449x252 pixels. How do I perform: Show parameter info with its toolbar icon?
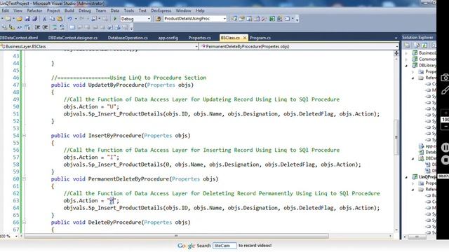pos(11,27)
